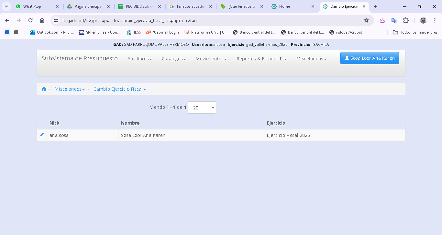Click the home icon in breadcrumb
This screenshot has height=235, width=442.
(44, 89)
